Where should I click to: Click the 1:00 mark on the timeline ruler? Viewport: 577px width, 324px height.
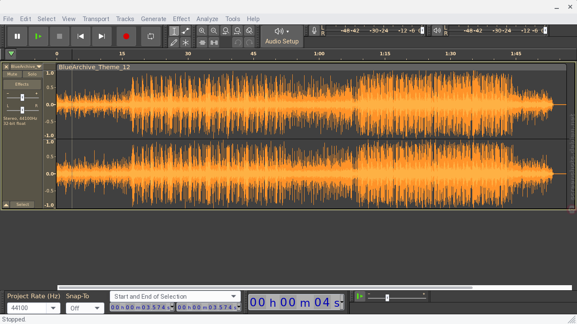coord(319,54)
